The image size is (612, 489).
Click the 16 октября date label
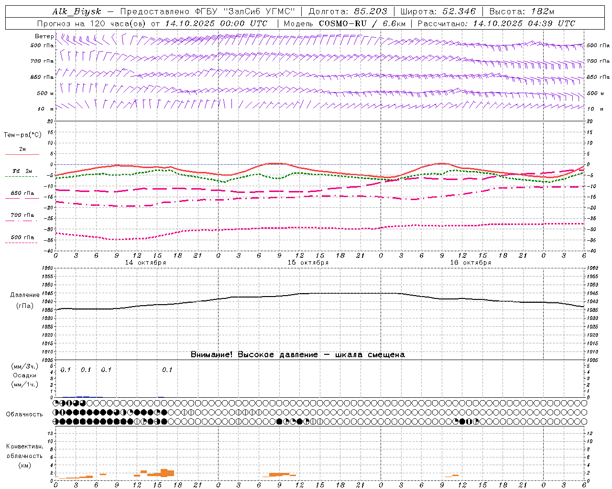point(470,263)
